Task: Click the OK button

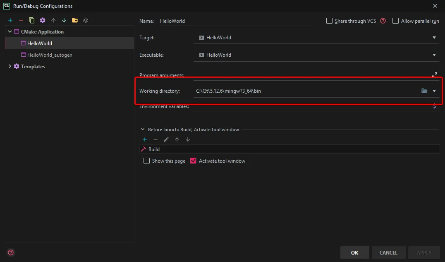Action: pos(354,252)
